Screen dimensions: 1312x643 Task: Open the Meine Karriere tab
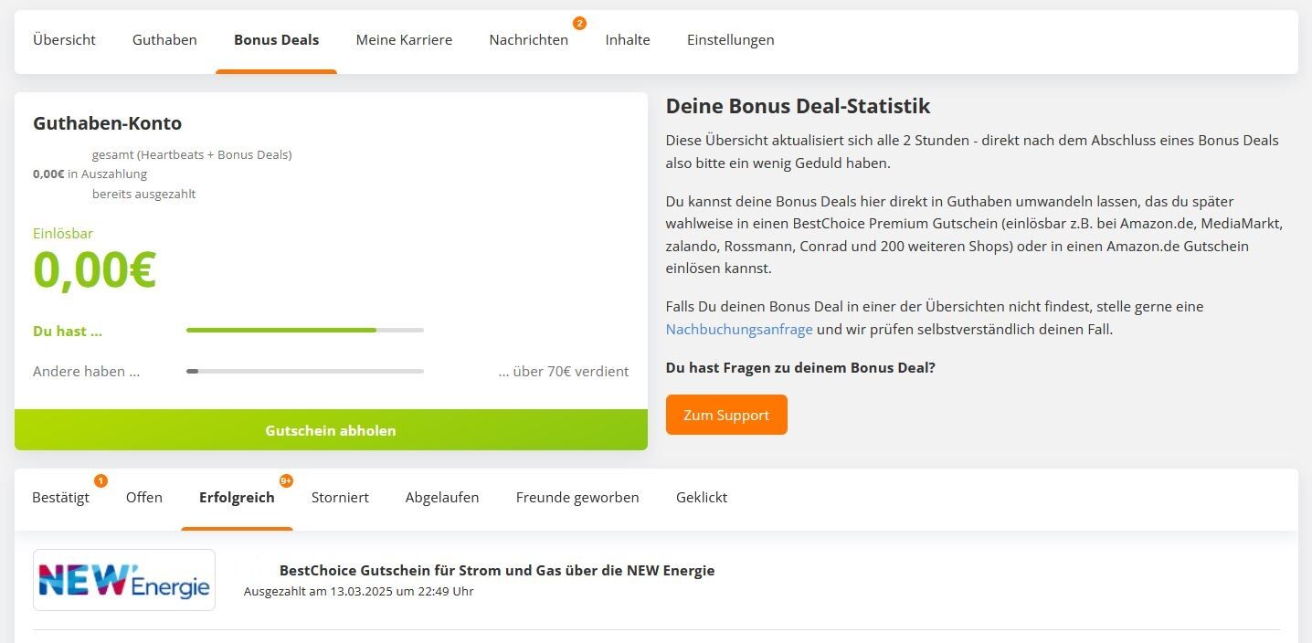pyautogui.click(x=404, y=40)
